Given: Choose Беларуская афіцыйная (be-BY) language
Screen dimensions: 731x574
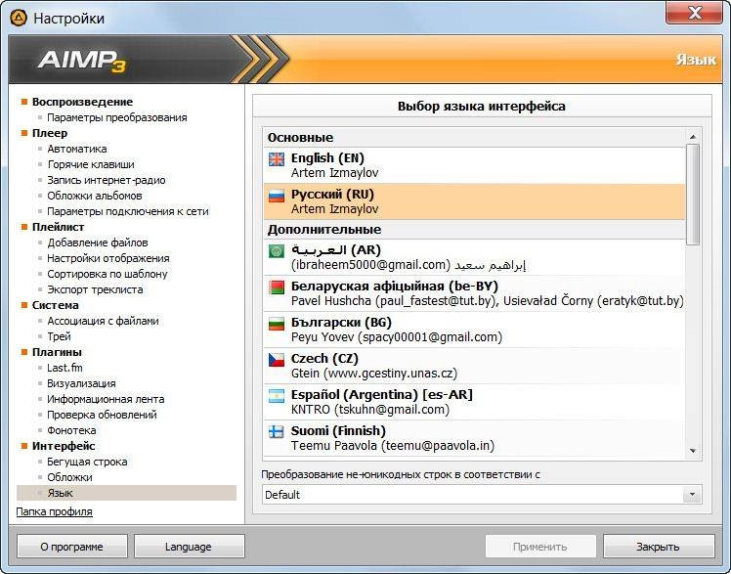Looking at the screenshot, I should 475,293.
